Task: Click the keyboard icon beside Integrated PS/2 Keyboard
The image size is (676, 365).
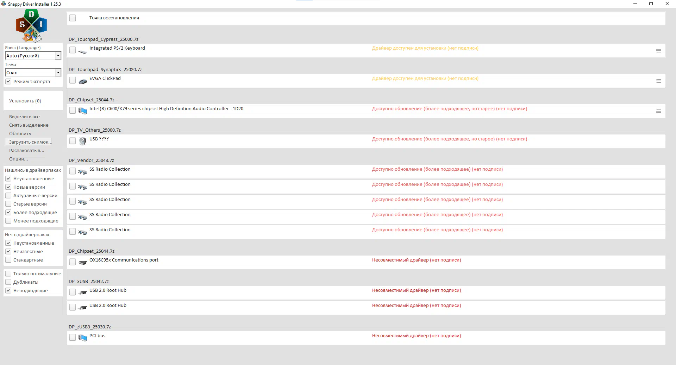Action: click(83, 51)
